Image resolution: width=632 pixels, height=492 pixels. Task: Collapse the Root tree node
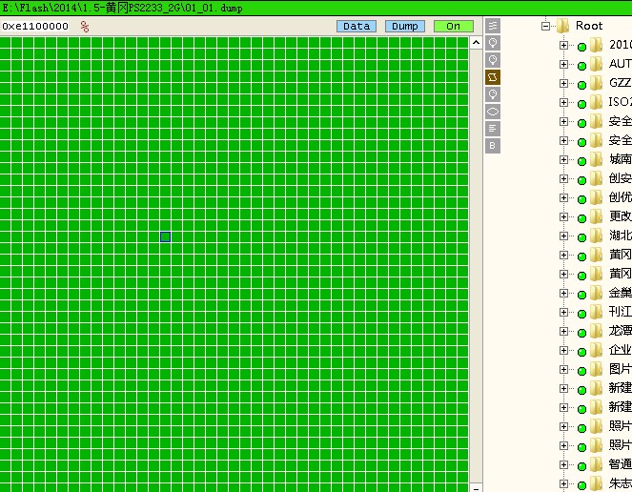(x=546, y=26)
